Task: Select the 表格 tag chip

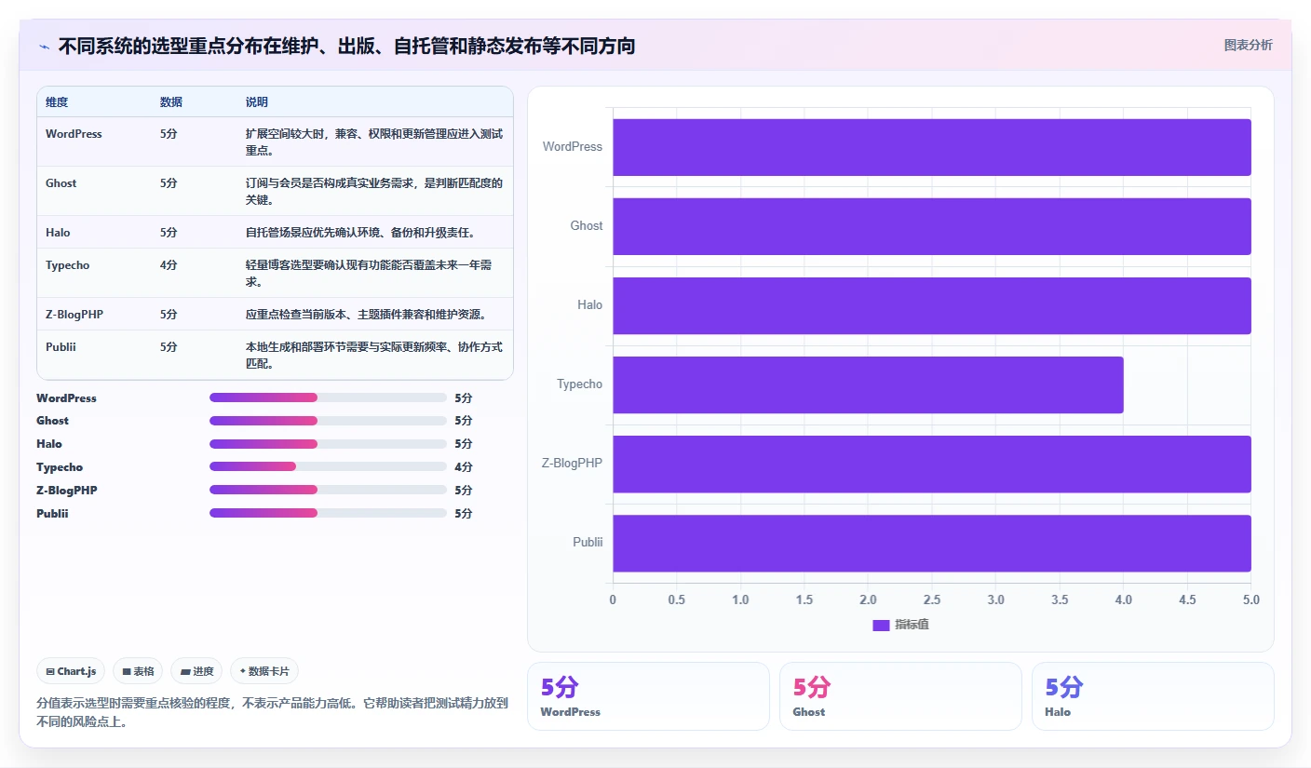Action: click(x=138, y=671)
